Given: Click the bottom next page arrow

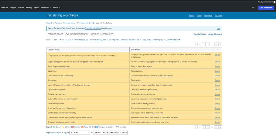Looking at the screenshot, I should point(220,127).
